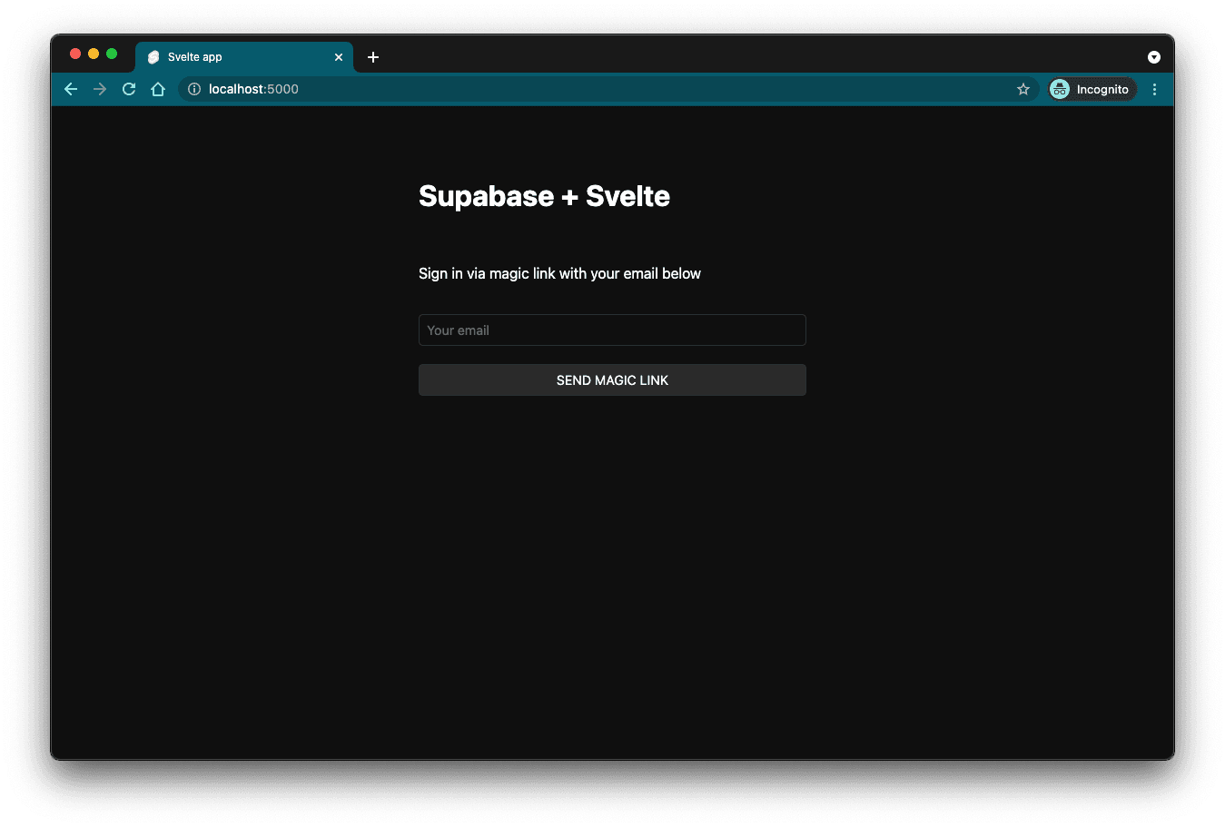Open the Chrome three-dot menu

(1154, 89)
